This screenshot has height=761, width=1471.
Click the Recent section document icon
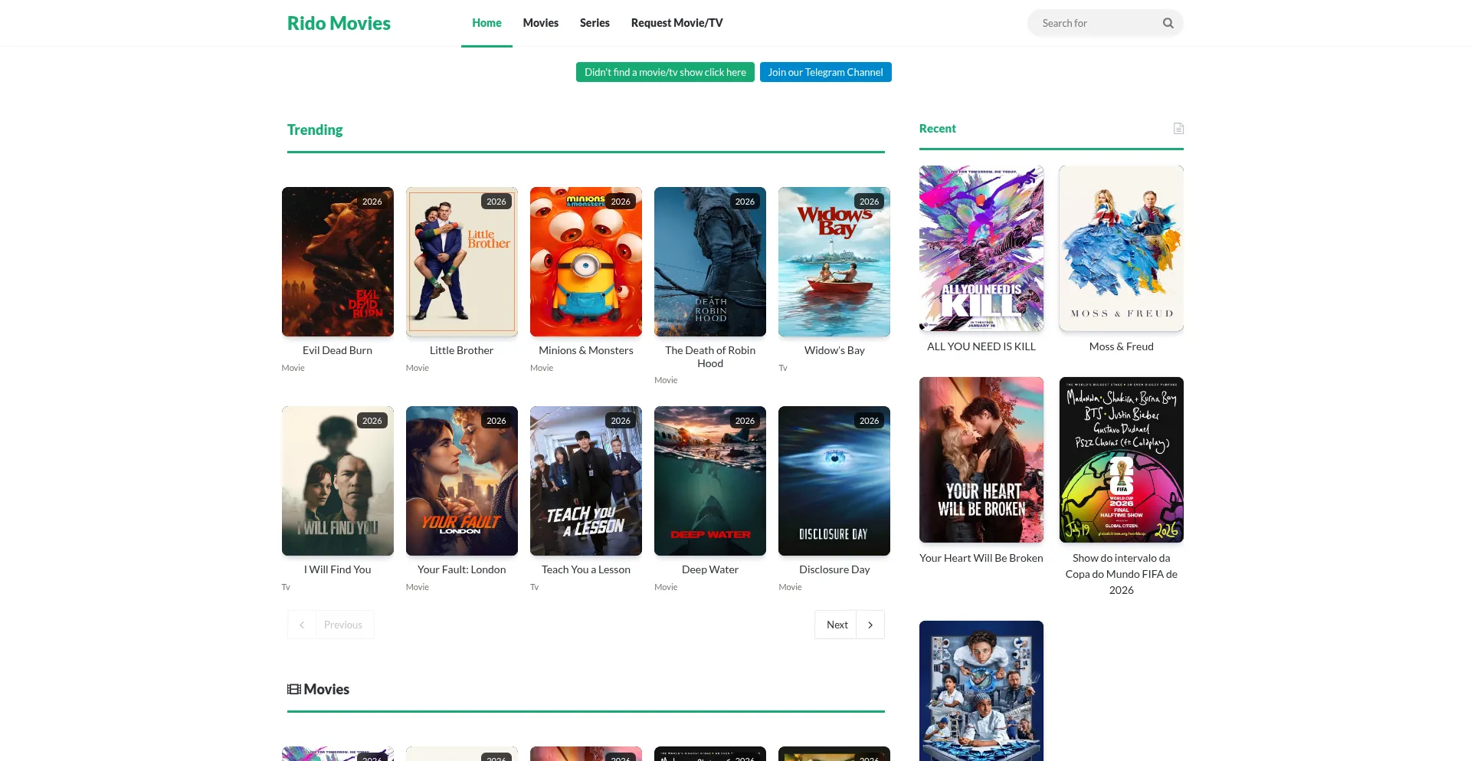click(x=1178, y=129)
